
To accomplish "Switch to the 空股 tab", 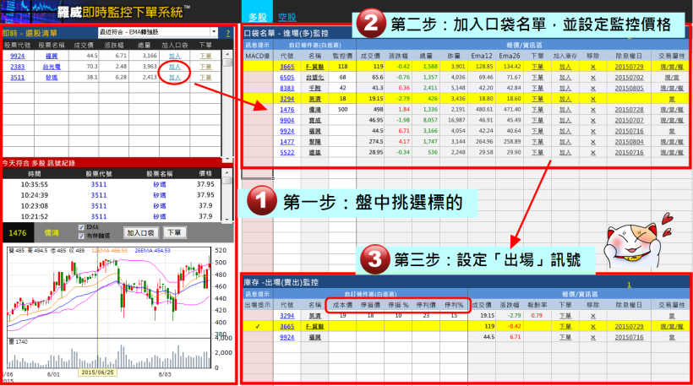I will pos(287,17).
